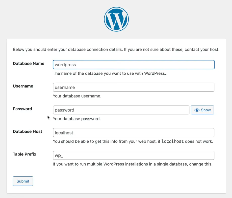Viewport: 232px width, 198px height.
Task: Click the monospaced 'localhost' word in the hint
Action: [172, 141]
